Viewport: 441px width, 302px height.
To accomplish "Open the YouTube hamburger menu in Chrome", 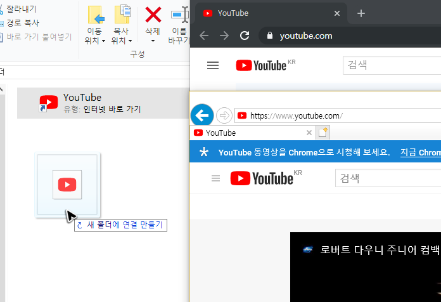I will click(x=213, y=65).
